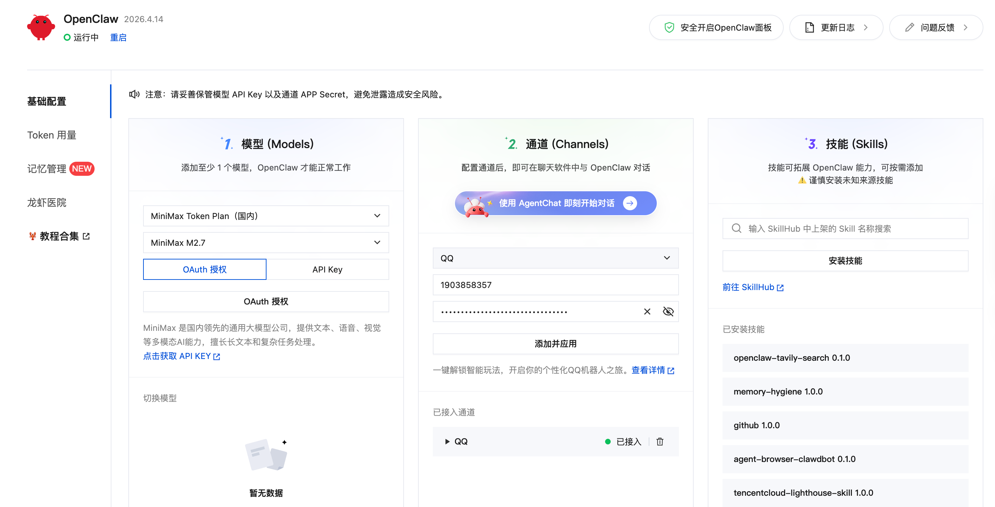Open the MiniMax Token Plan provider dropdown

point(266,216)
